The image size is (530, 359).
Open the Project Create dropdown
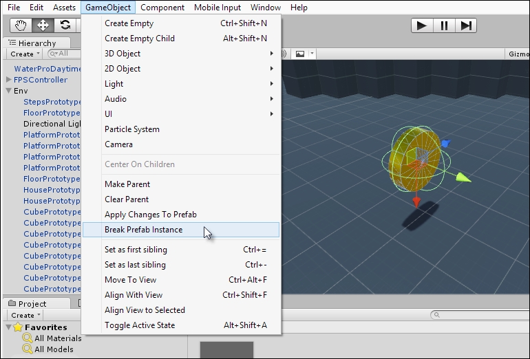point(25,315)
